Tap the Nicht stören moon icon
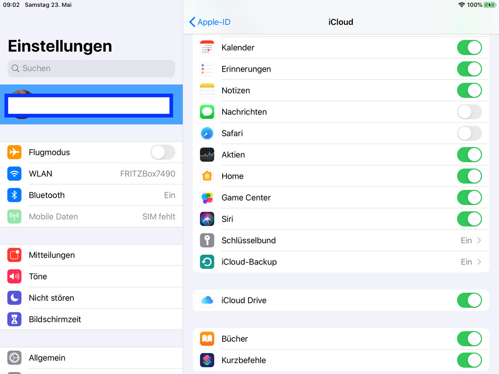The width and height of the screenshot is (499, 374). pos(14,298)
